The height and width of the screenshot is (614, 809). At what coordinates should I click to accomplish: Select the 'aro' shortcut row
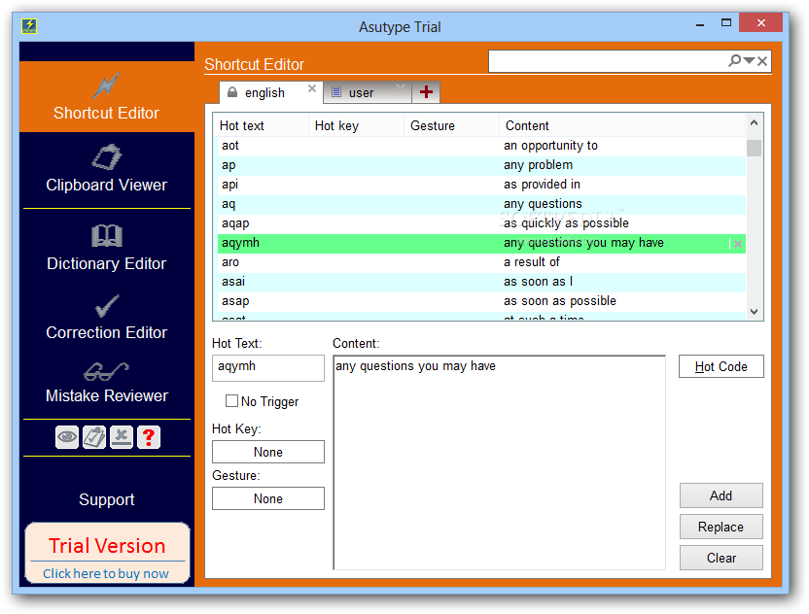coord(481,262)
